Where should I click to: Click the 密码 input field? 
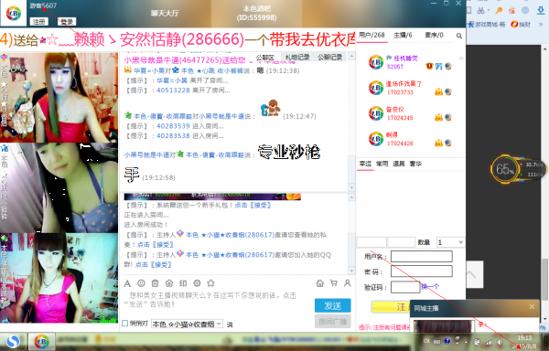tap(422, 271)
